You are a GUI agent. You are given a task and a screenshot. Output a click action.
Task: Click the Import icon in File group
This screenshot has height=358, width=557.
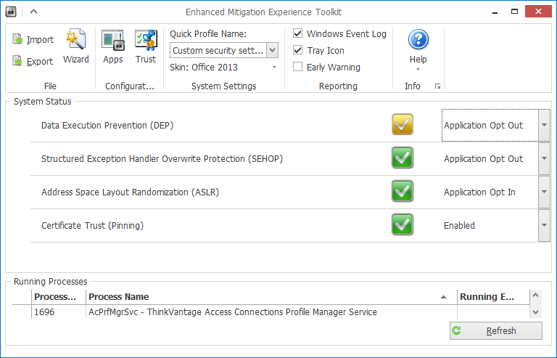18,39
